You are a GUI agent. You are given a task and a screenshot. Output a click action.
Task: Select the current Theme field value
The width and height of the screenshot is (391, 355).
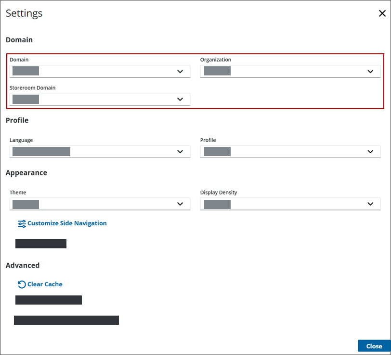coord(26,204)
